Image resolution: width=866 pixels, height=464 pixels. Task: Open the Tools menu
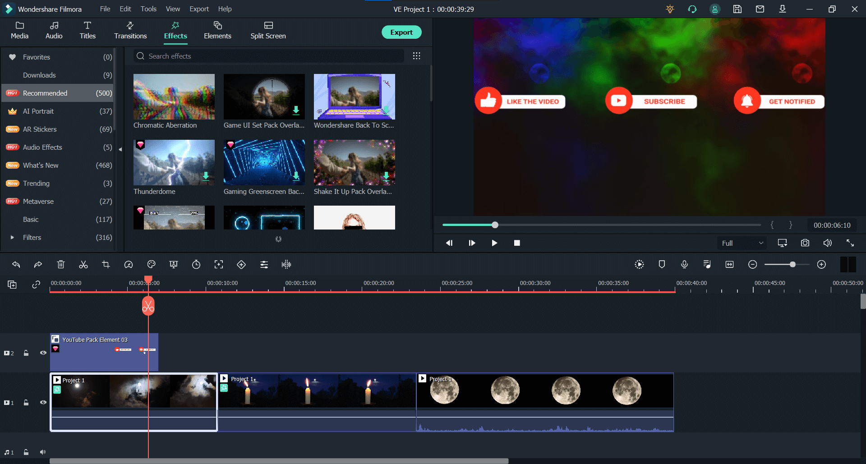pyautogui.click(x=148, y=9)
